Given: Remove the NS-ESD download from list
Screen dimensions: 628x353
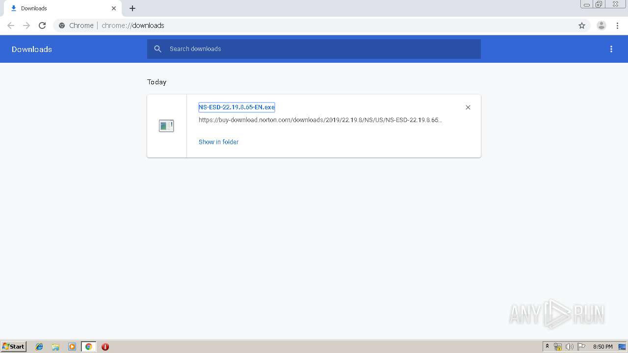Looking at the screenshot, I should 468,107.
